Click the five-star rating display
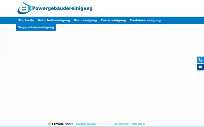204x127 pixels. click(105, 124)
